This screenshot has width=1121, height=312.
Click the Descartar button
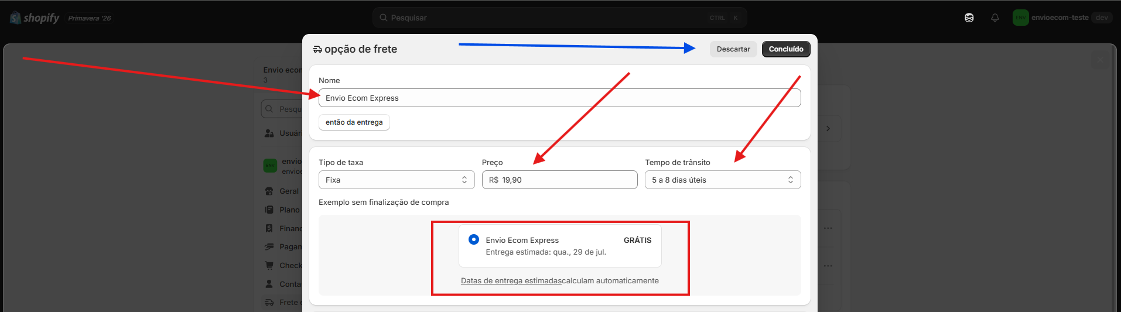pyautogui.click(x=733, y=49)
